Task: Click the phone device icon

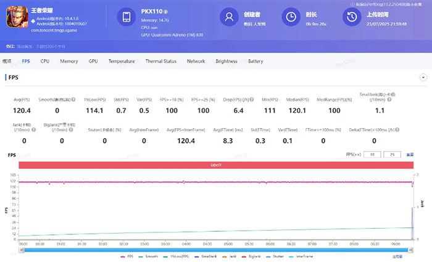Action: 125,18
